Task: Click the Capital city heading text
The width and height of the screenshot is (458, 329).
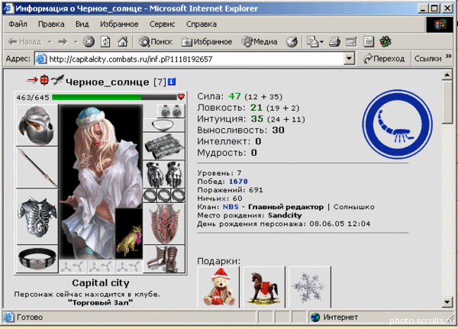Action: click(101, 283)
